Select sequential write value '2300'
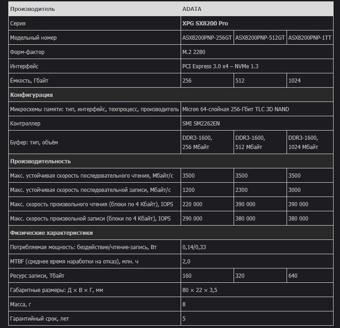This screenshot has width=340, height=328. tap(241, 190)
